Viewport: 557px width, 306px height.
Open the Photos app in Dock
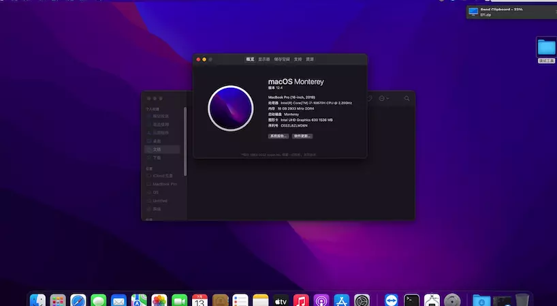click(x=159, y=301)
